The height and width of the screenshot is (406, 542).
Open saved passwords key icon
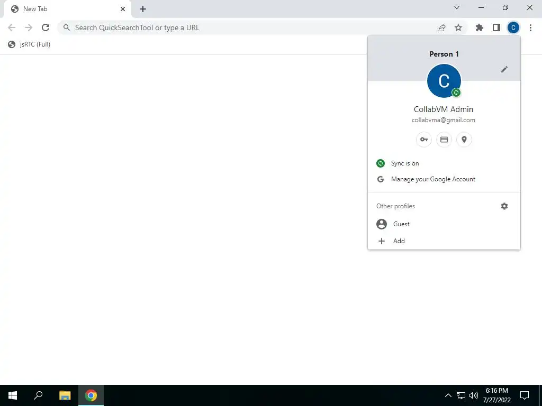coord(424,140)
